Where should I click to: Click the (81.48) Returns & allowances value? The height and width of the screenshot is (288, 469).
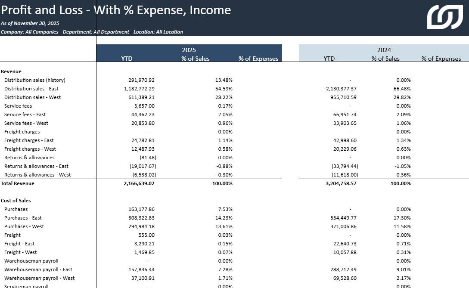tap(148, 158)
